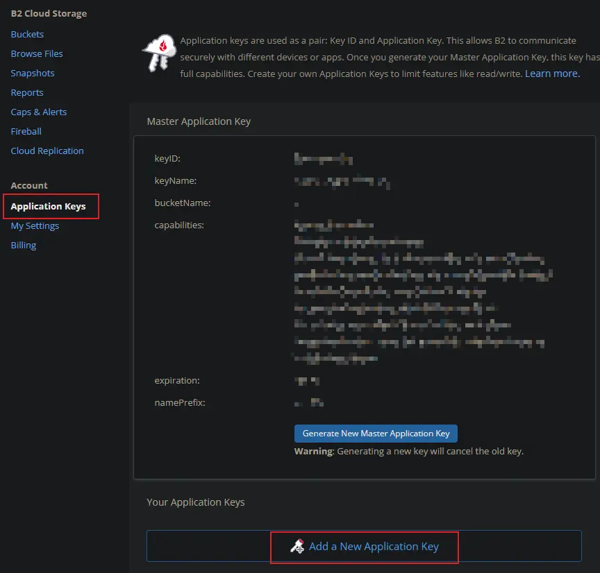Open the Buckets page

[27, 34]
